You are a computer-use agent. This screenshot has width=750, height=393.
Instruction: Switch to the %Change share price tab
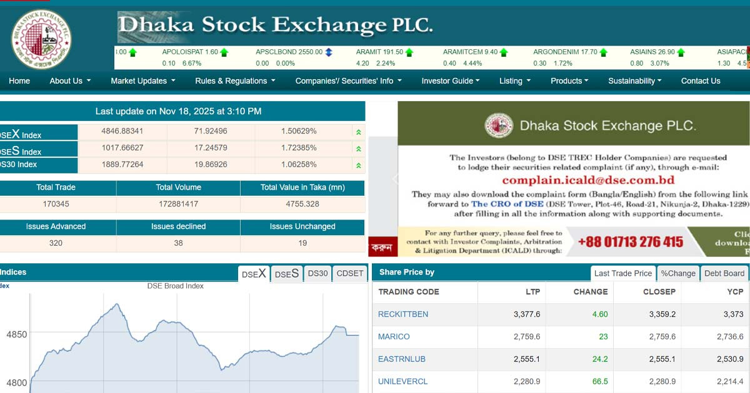(677, 273)
